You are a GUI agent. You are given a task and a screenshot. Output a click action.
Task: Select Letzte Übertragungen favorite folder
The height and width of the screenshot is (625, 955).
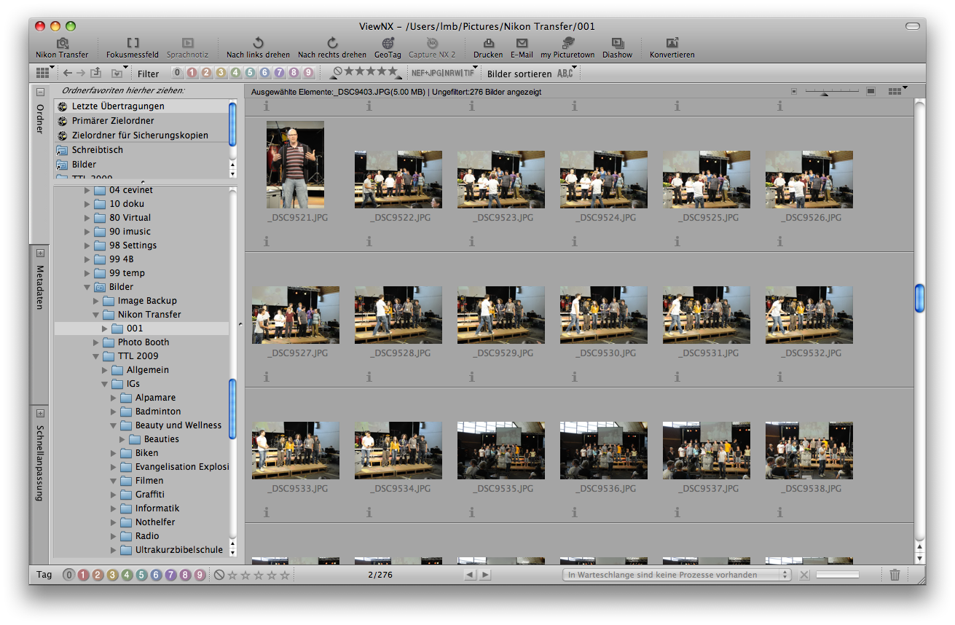pyautogui.click(x=118, y=106)
